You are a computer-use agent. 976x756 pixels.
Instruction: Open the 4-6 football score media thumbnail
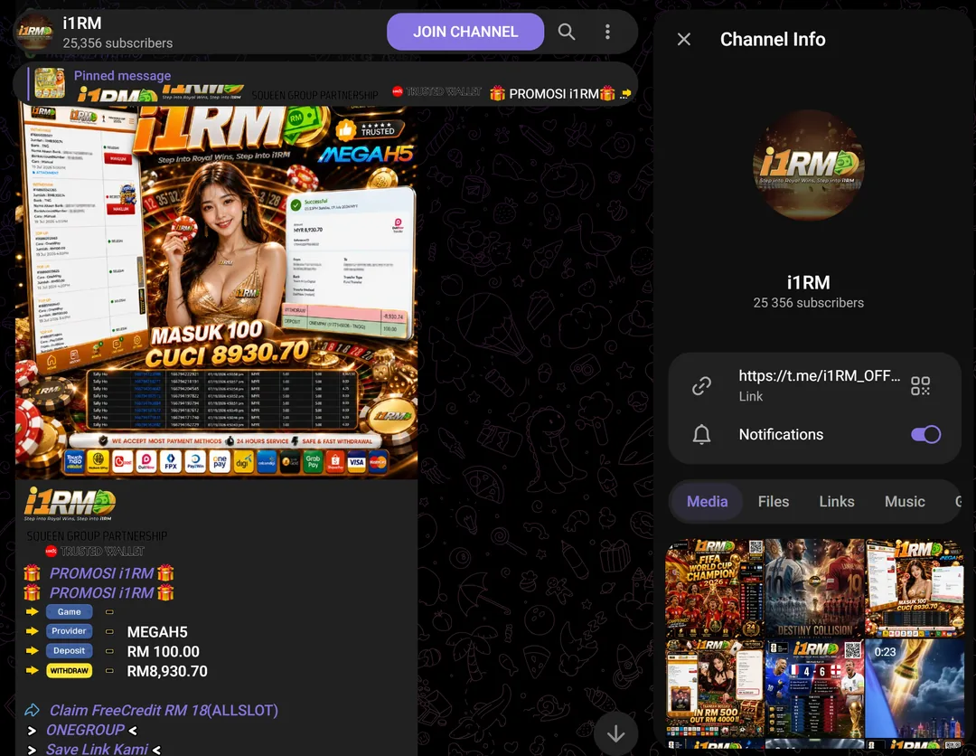(x=814, y=688)
